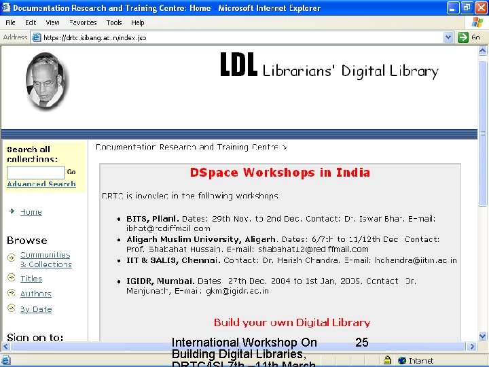Click the gkm@igidr.ac.in email text
Image resolution: width=489 pixels, height=367 pixels.
(x=237, y=291)
